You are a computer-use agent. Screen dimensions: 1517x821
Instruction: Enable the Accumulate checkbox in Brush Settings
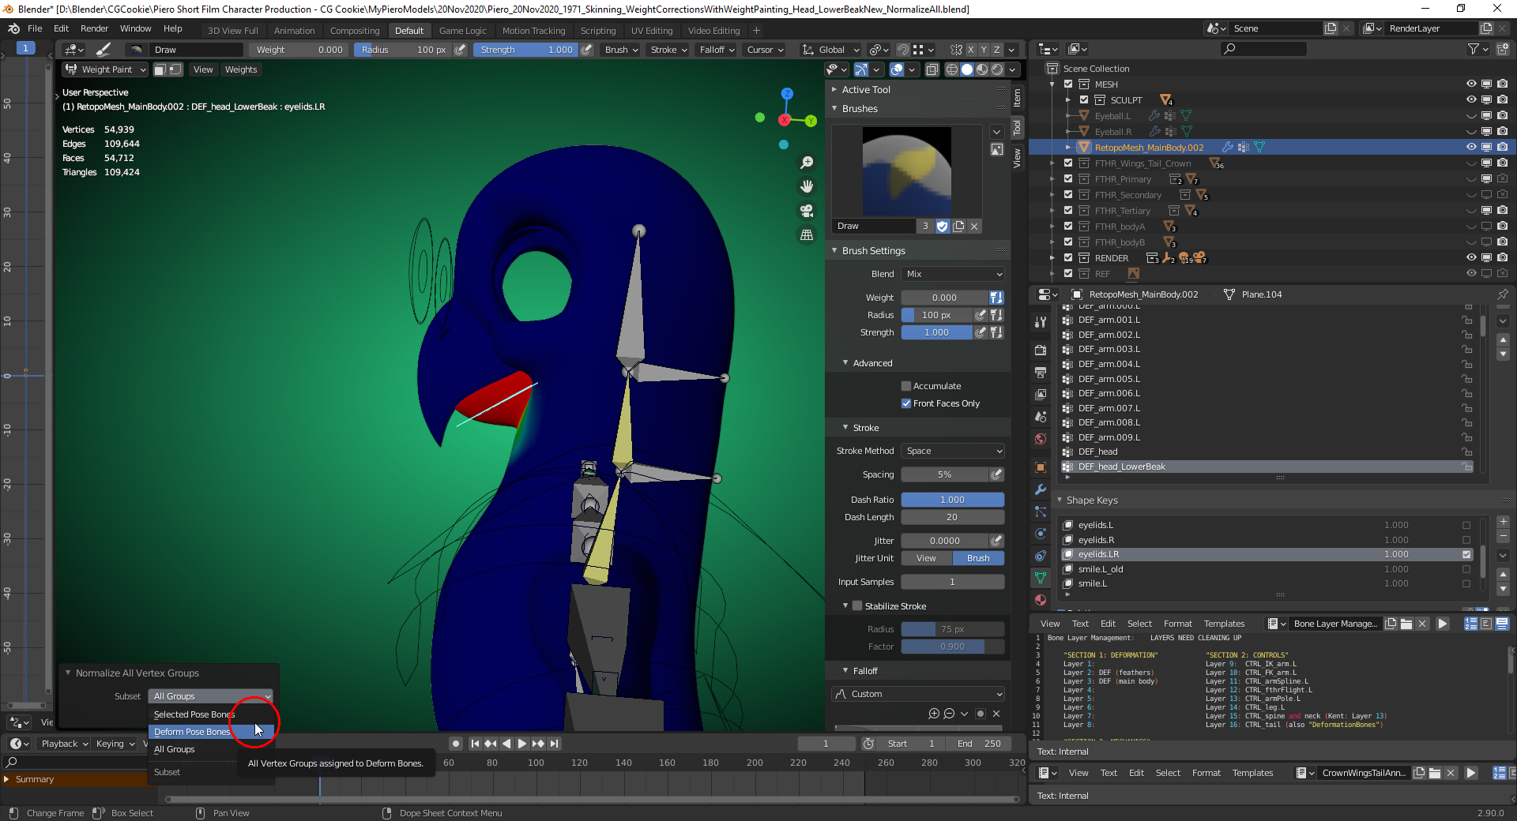907,385
